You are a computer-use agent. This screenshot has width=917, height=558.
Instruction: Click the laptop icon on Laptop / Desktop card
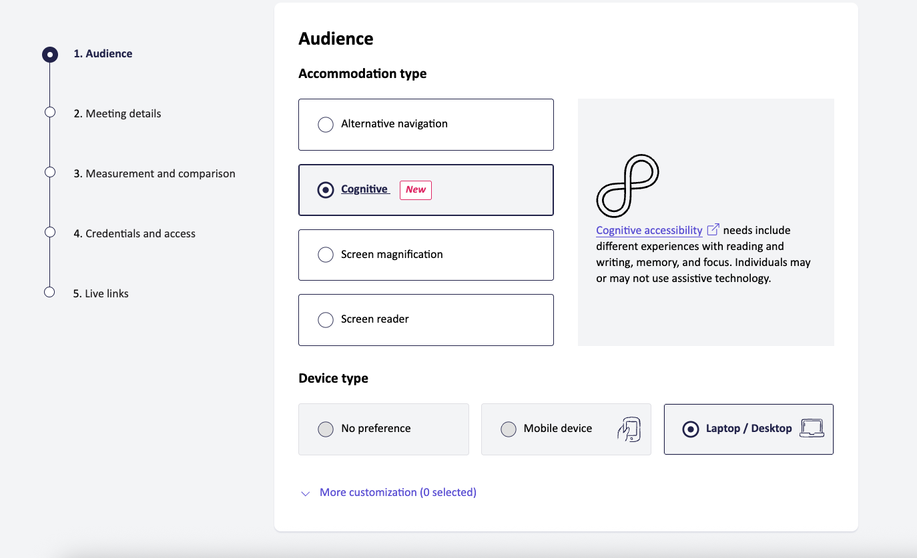click(x=811, y=429)
